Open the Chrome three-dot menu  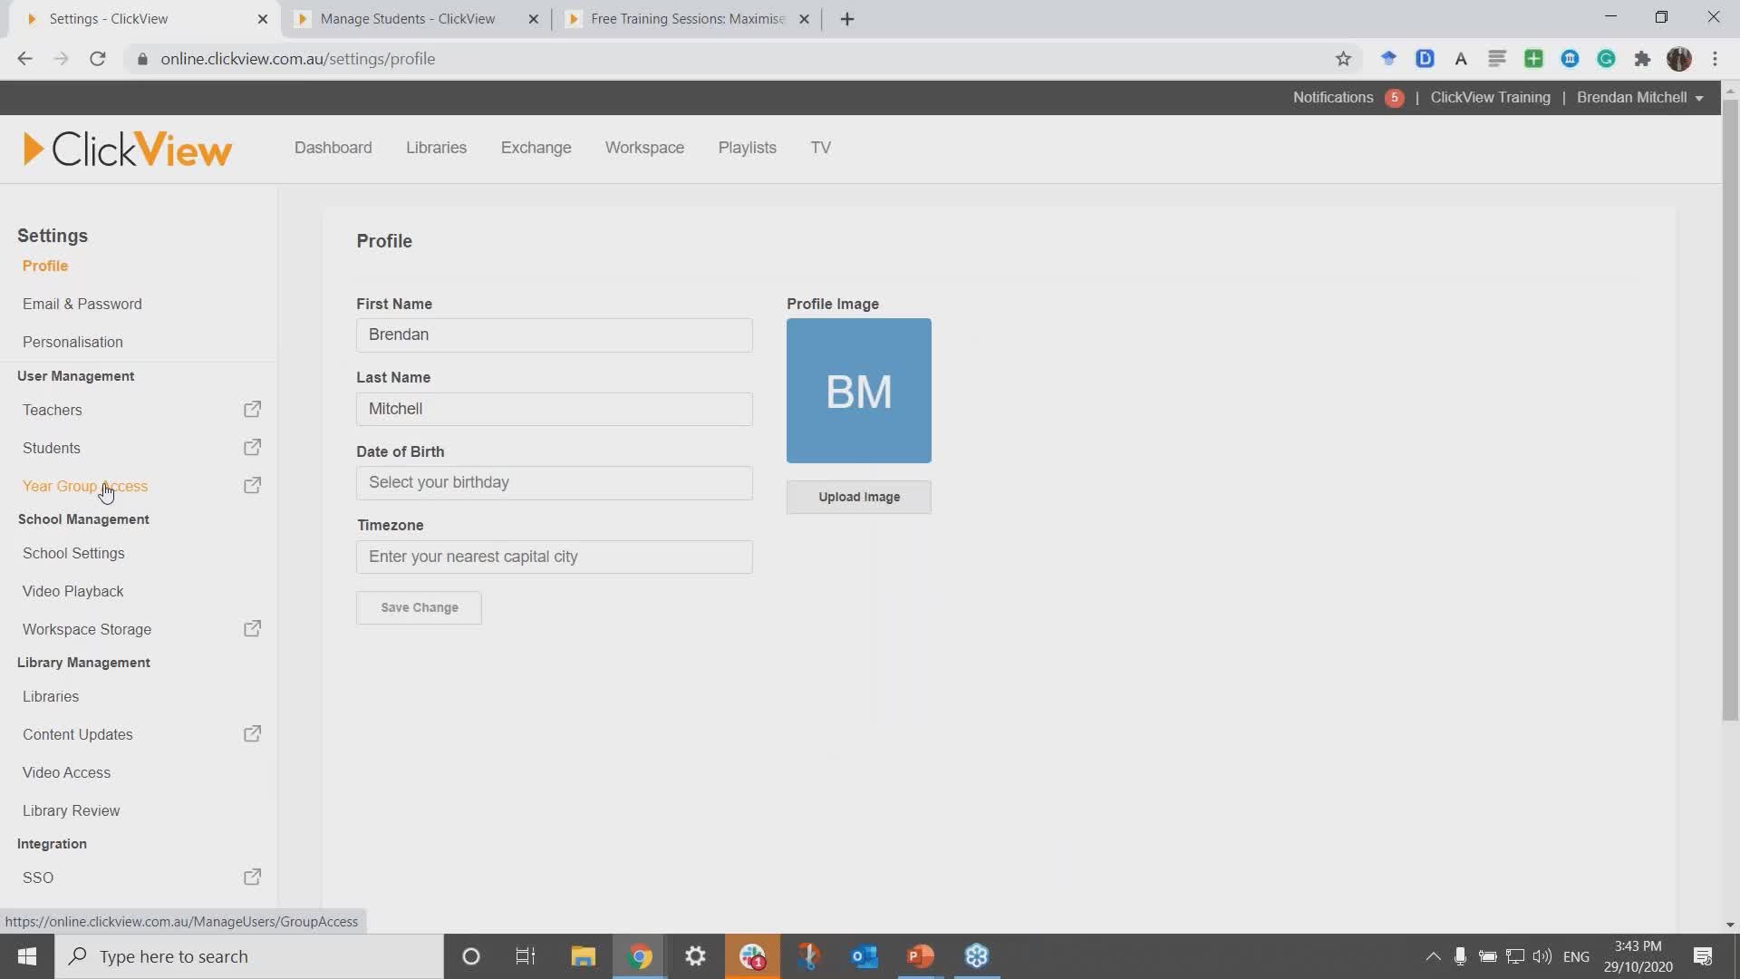coord(1715,59)
